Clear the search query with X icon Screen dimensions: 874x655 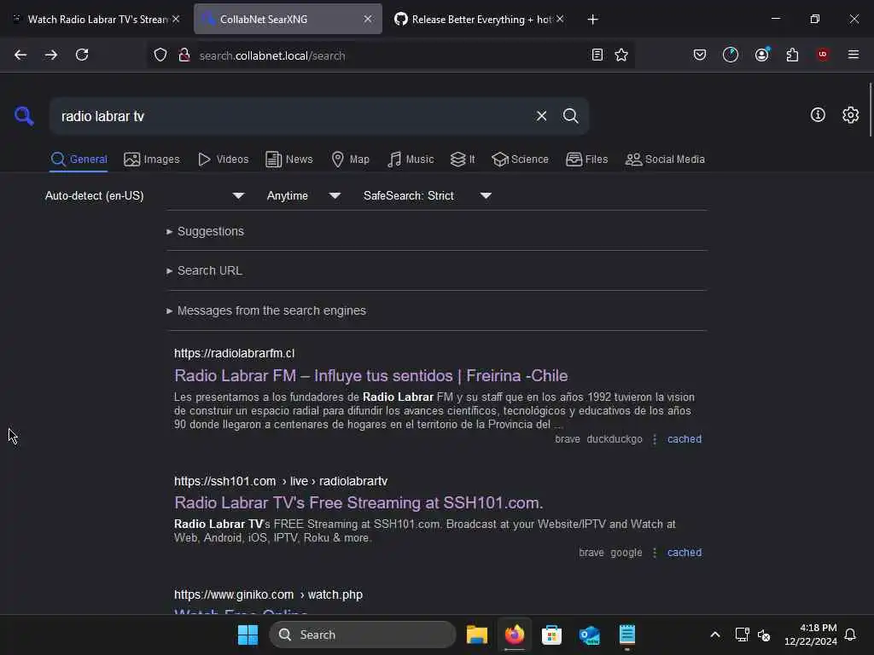click(541, 116)
